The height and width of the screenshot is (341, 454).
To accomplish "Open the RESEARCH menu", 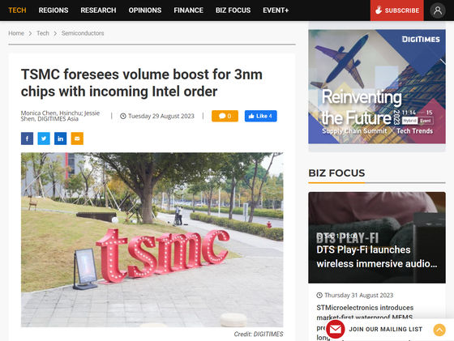I will pos(98,11).
